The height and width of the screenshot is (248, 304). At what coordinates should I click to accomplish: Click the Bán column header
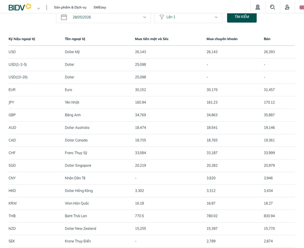(267, 39)
